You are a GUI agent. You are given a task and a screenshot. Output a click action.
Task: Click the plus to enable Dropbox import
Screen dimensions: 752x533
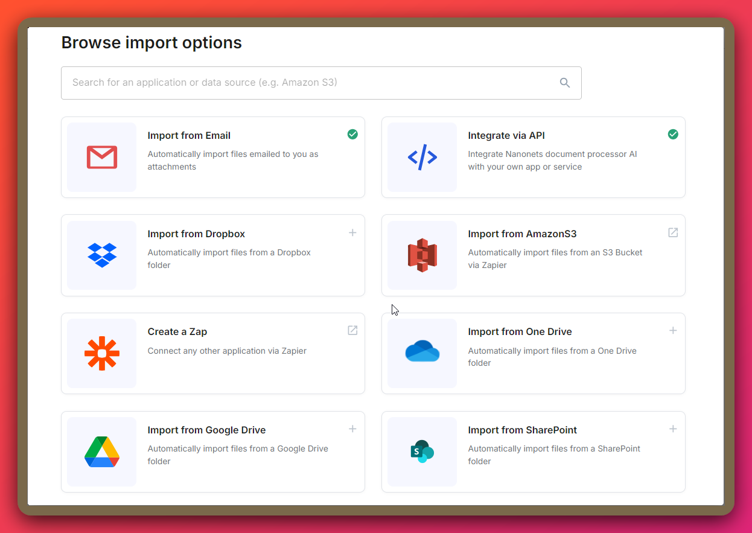coord(352,232)
